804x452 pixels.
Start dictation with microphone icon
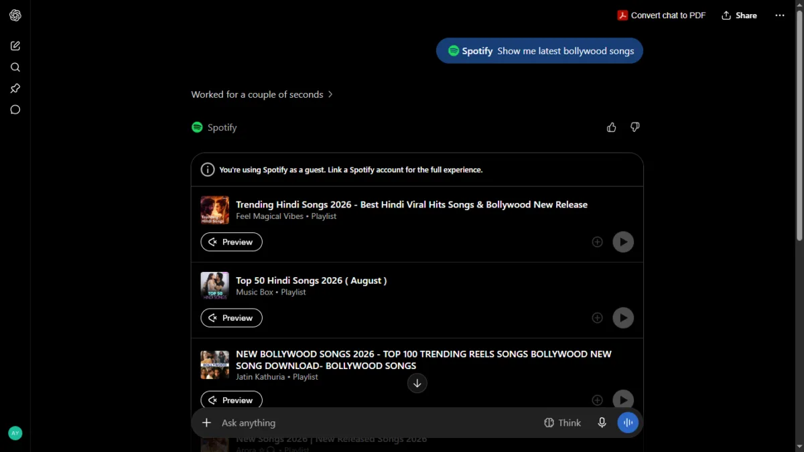[602, 423]
